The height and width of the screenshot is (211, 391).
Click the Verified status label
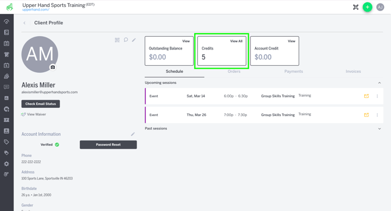[x=47, y=145]
